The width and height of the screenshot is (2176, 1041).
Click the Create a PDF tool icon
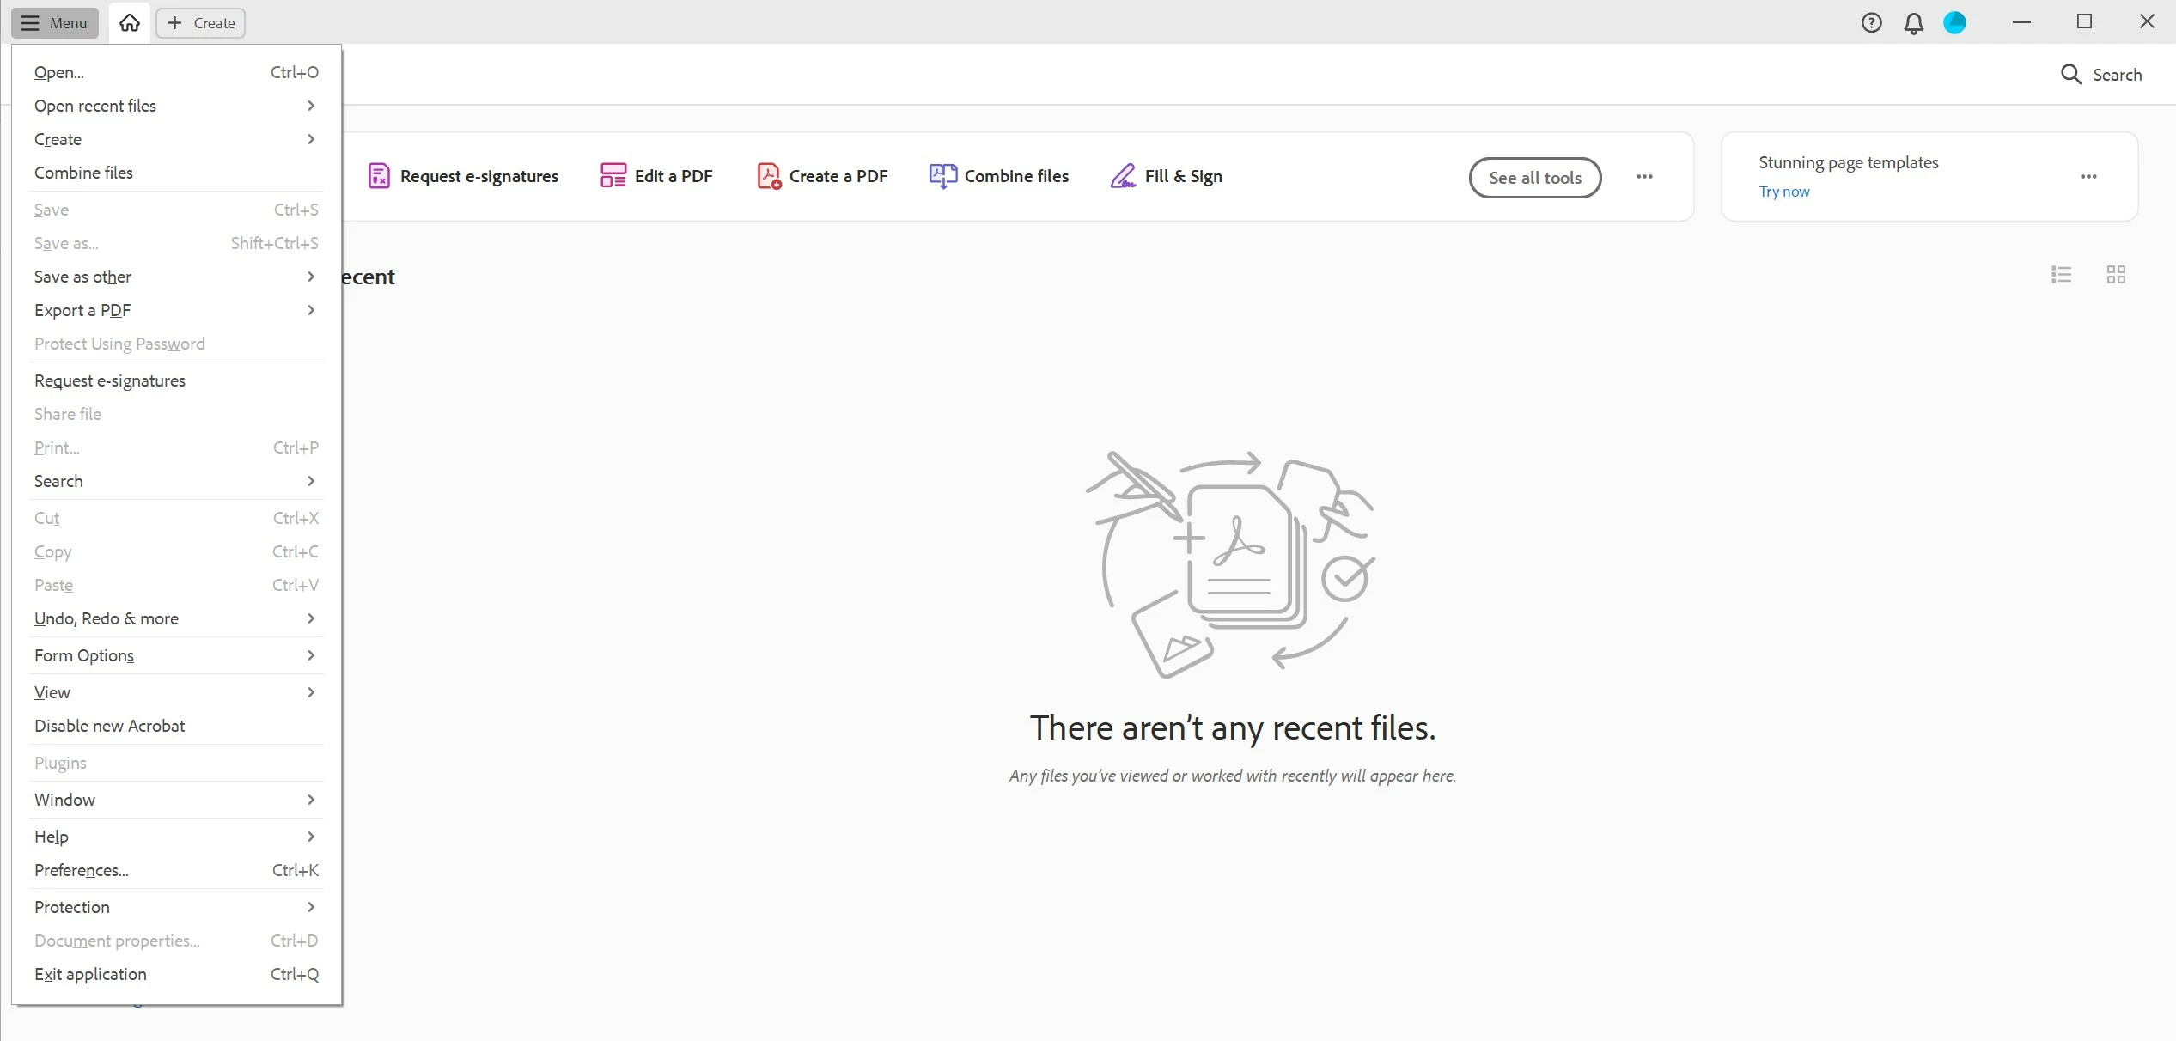coord(768,176)
